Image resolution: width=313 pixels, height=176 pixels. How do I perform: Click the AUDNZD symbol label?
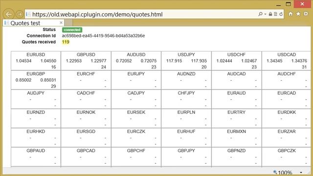pyautogui.click(x=186, y=74)
